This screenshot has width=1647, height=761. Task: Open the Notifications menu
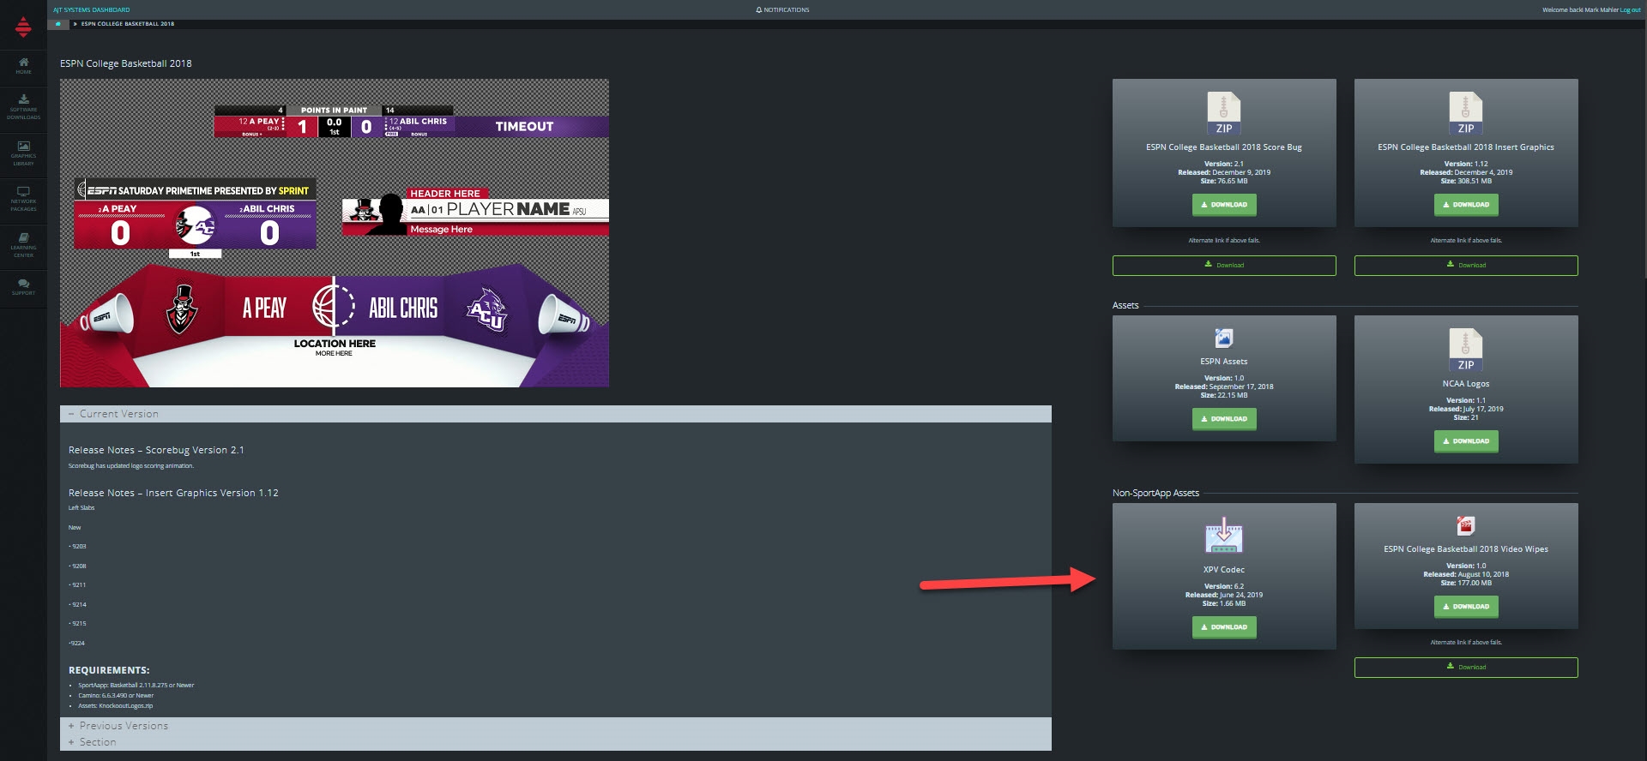[x=782, y=10]
